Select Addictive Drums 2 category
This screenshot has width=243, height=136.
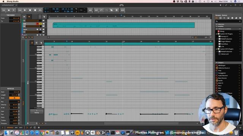click(224, 68)
